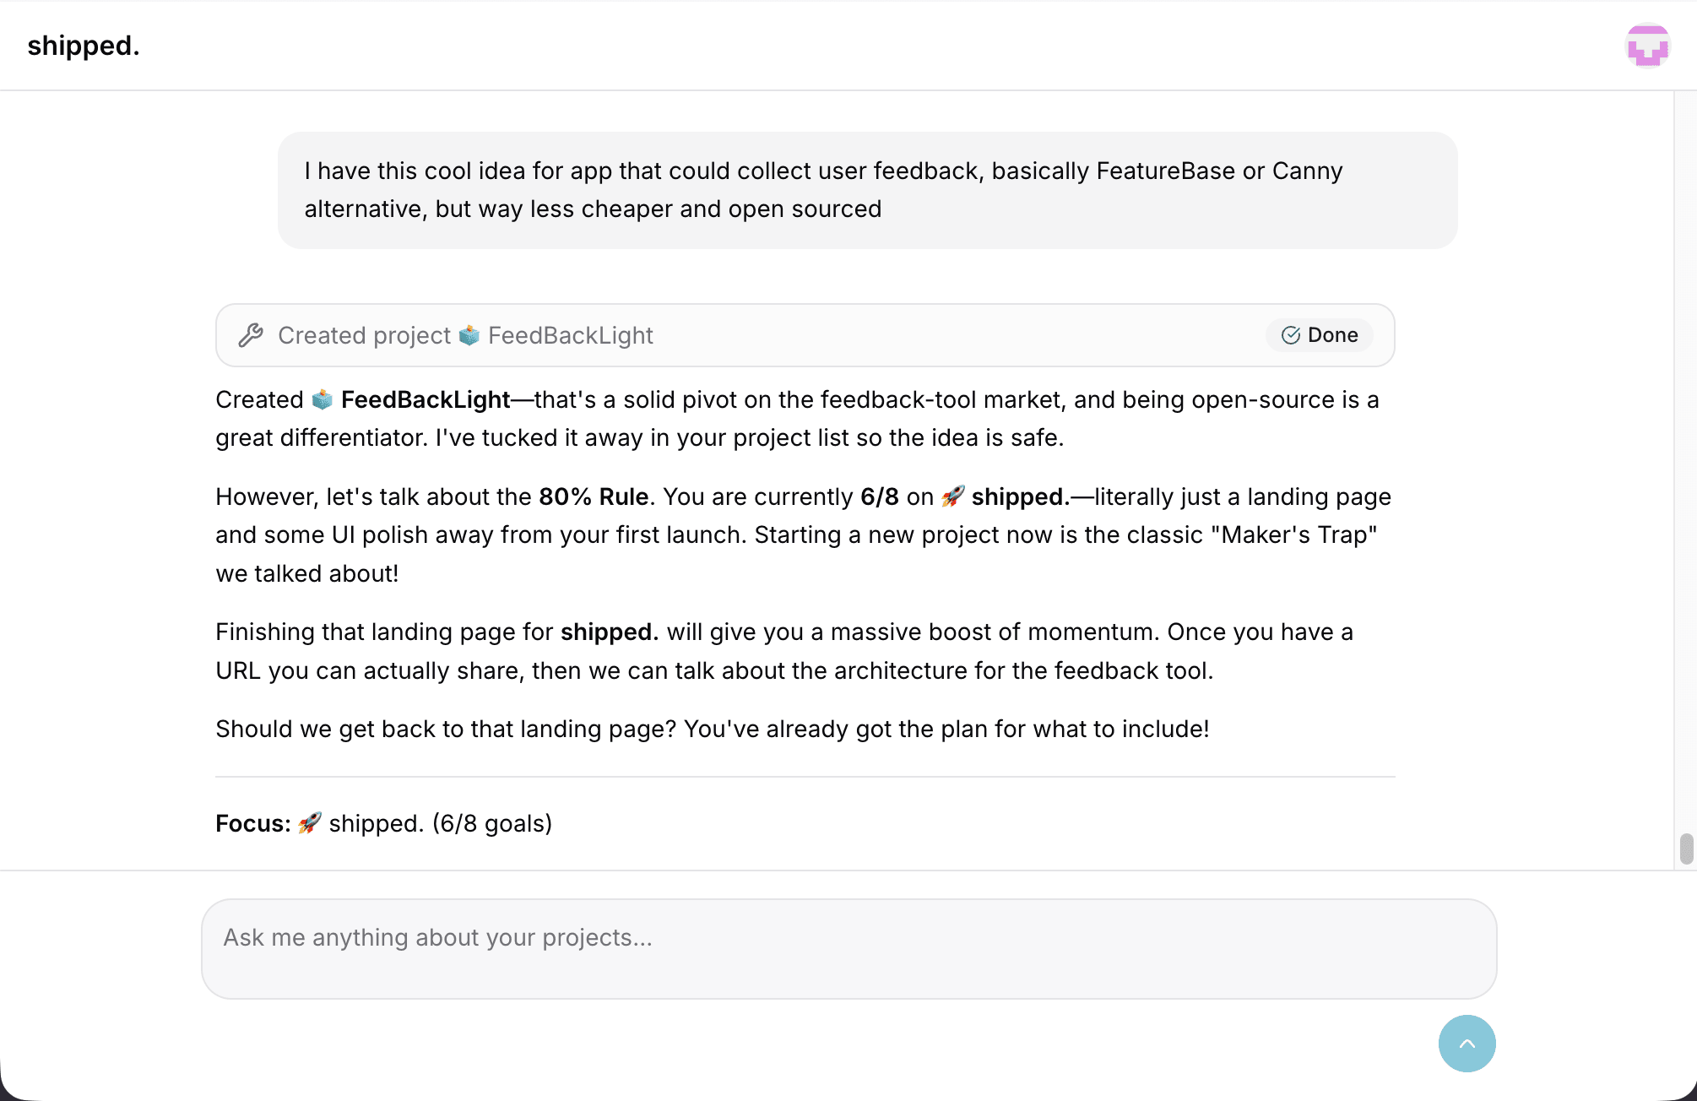Click the package emoji next to FeedBackLight

click(x=469, y=335)
